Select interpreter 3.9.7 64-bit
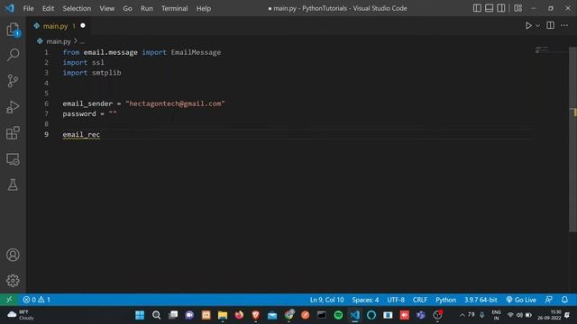Viewport: 577px width, 324px height. click(x=481, y=300)
